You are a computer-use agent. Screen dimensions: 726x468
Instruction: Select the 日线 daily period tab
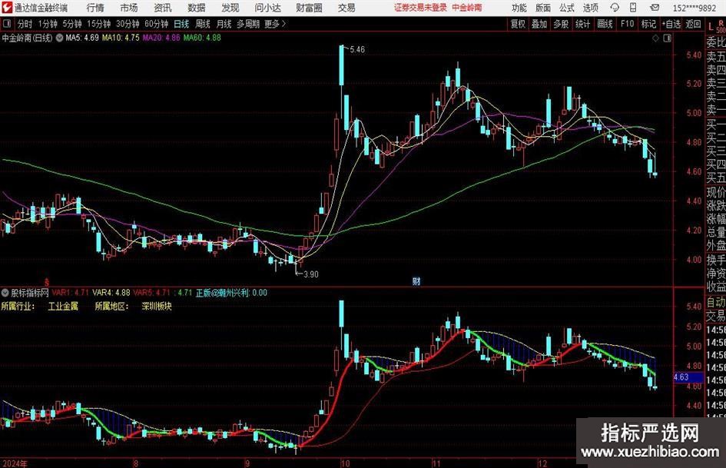[181, 24]
